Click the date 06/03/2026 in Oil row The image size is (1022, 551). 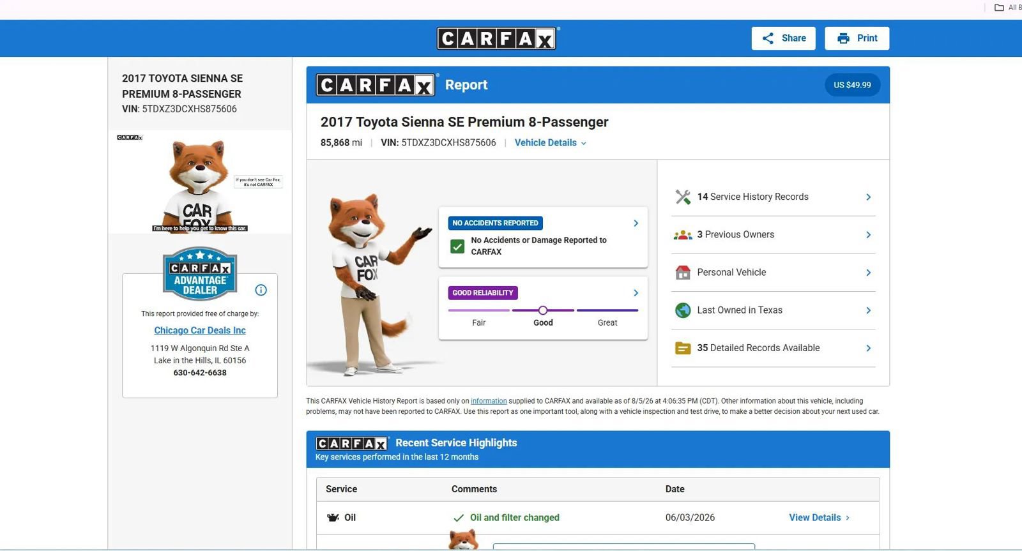[x=690, y=518]
